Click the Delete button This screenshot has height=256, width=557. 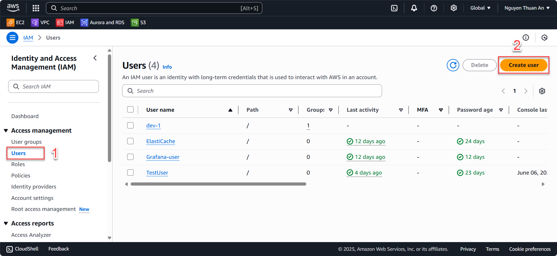point(480,65)
